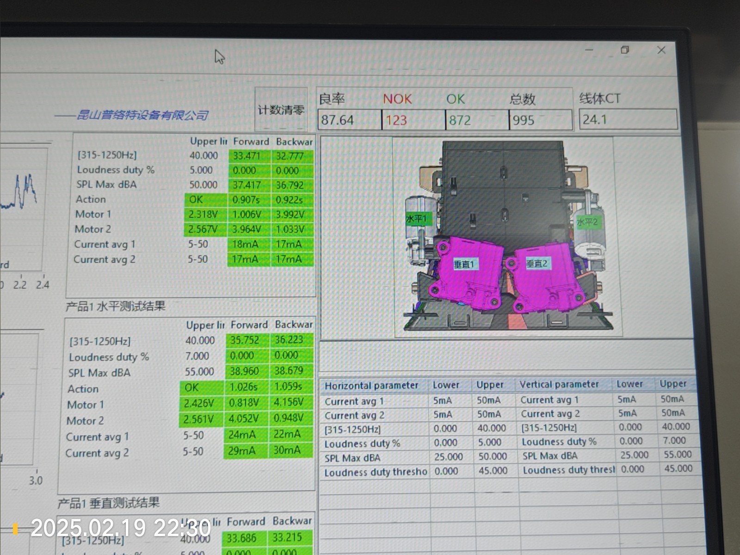Click the NOK count field showing 123
Viewport: 740px width, 555px height.
[x=413, y=120]
